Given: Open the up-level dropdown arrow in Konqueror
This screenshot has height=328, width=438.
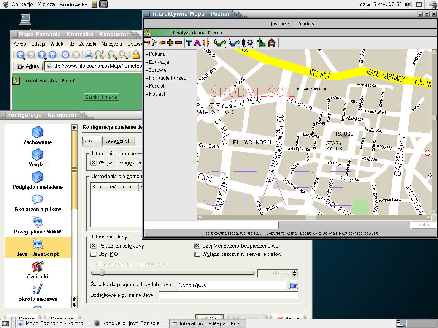Looking at the screenshot, I should point(46,58).
